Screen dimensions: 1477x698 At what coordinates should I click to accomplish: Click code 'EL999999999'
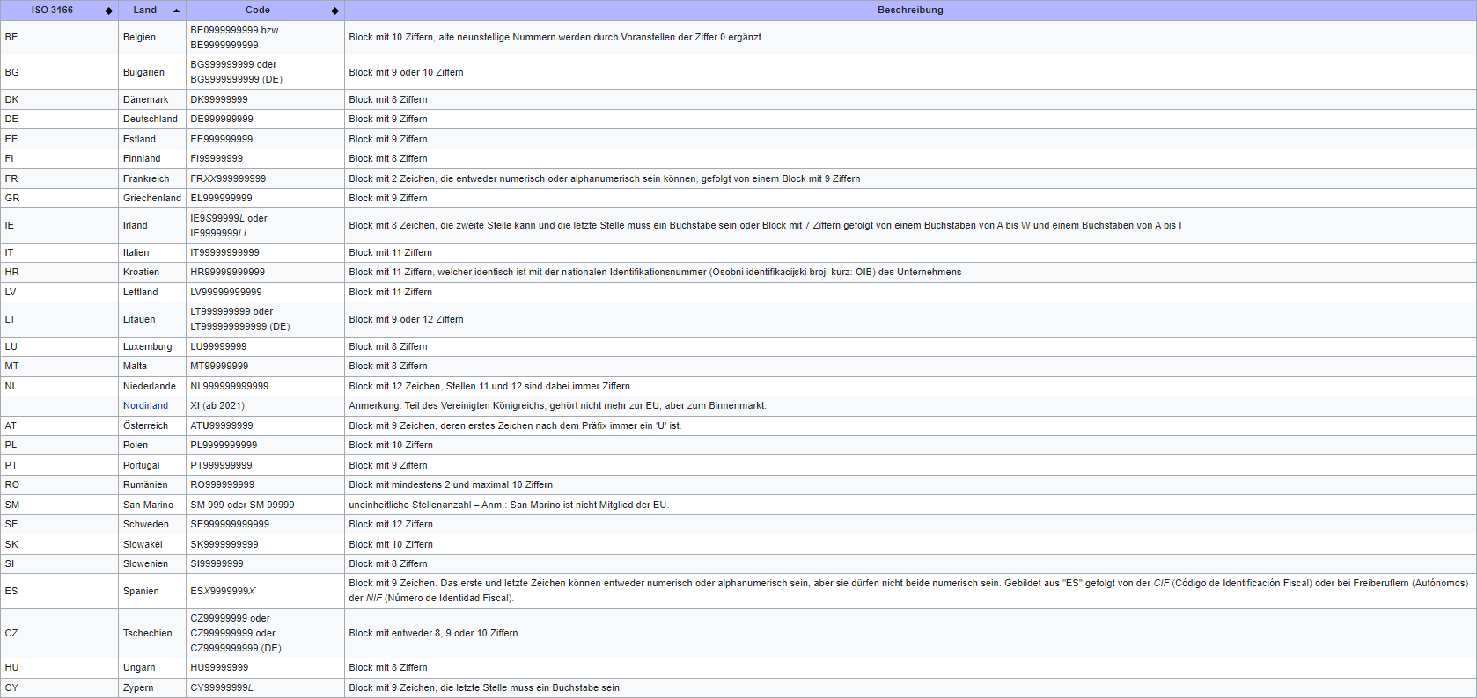coord(221,198)
